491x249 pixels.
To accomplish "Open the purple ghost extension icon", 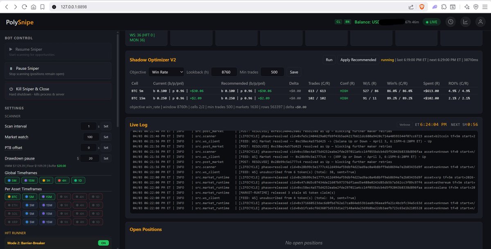I will (x=435, y=7).
